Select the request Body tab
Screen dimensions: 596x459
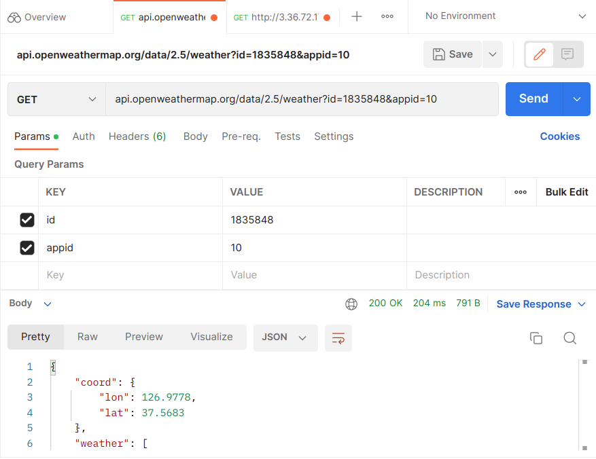195,136
